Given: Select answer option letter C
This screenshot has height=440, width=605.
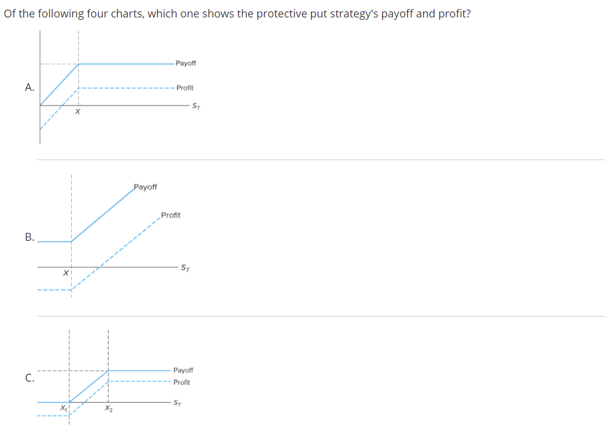Looking at the screenshot, I should pos(30,379).
